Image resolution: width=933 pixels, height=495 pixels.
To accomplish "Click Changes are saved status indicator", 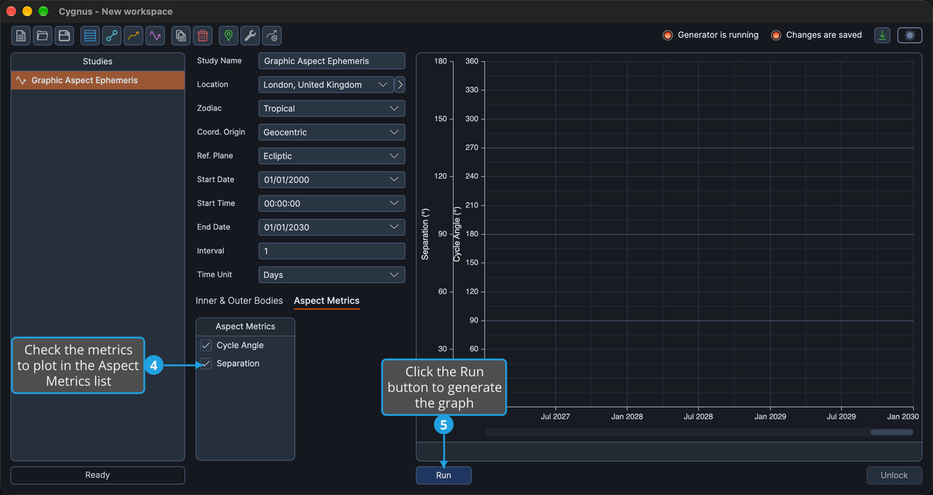I will click(816, 35).
